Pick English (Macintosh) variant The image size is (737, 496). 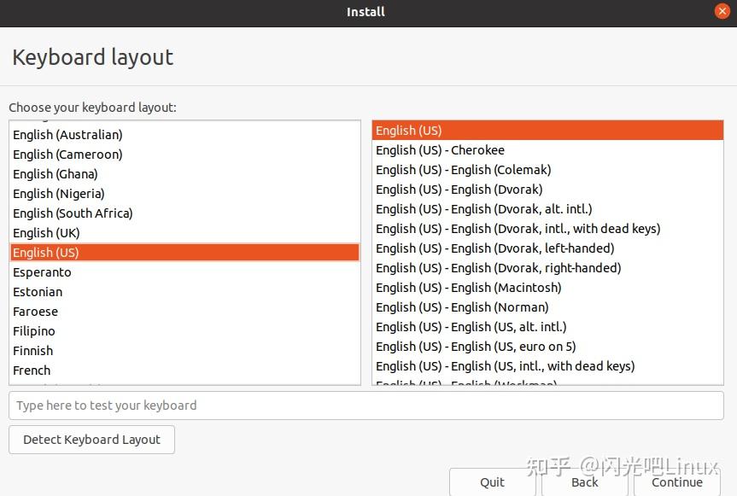tap(468, 288)
